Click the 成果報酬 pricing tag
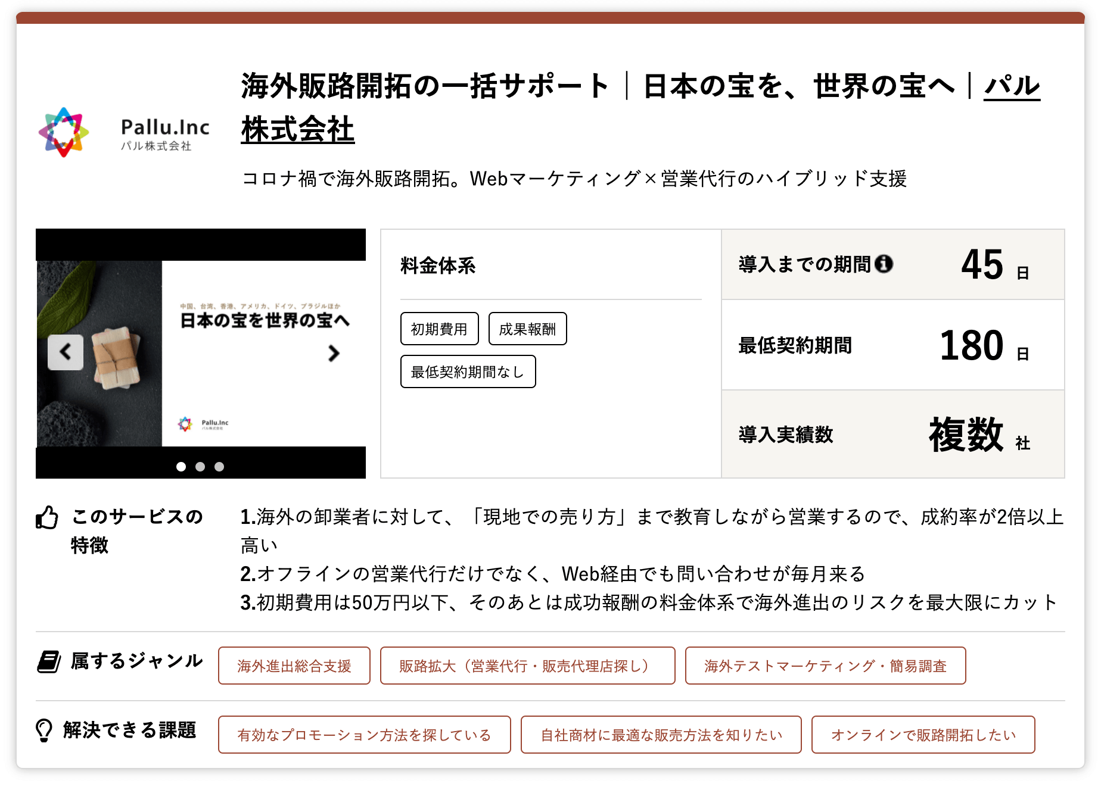 [528, 329]
